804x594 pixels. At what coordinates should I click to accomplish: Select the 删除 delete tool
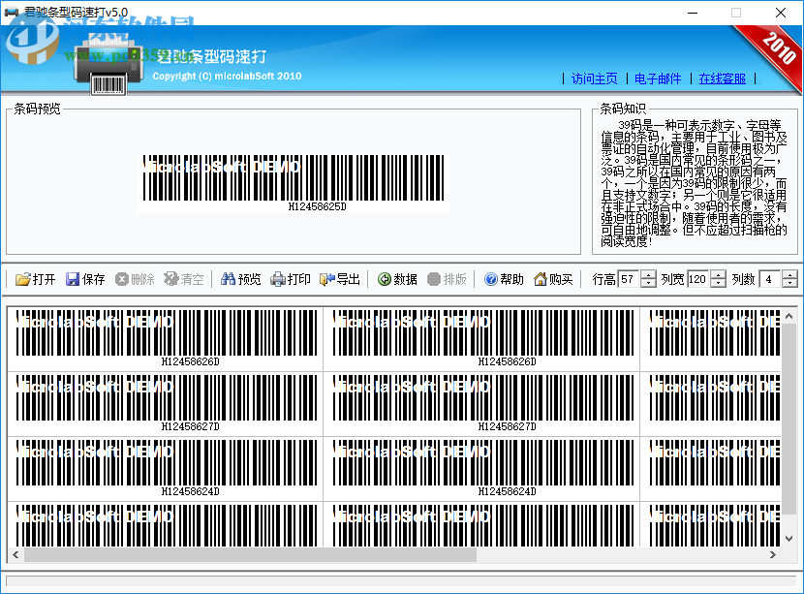pos(136,278)
